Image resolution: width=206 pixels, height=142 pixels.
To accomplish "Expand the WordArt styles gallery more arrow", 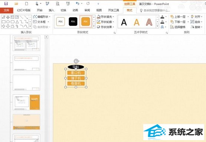I will click(157, 26).
